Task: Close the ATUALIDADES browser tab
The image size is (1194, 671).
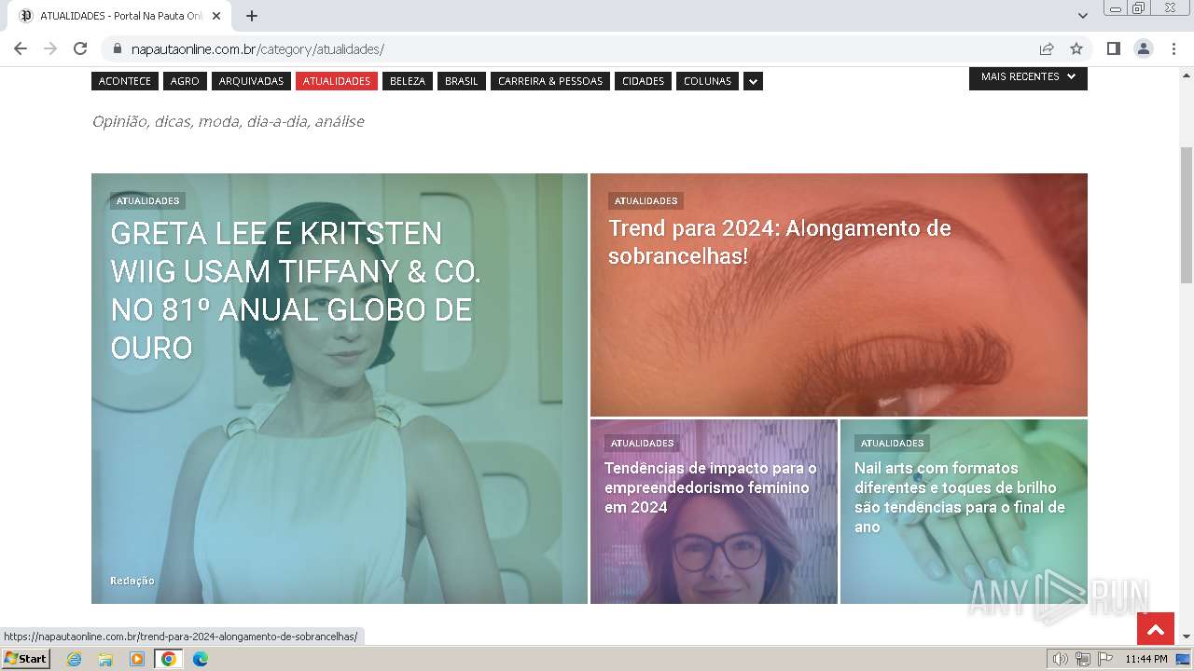Action: click(x=216, y=16)
